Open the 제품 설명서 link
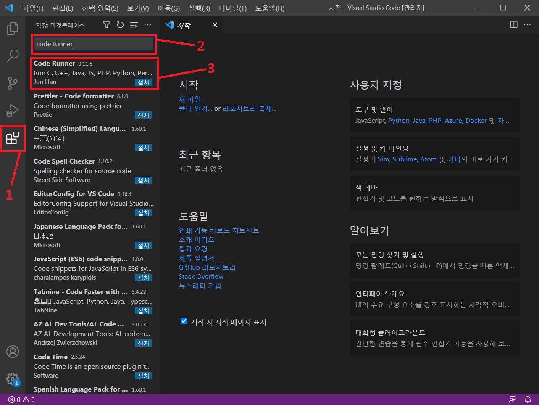The height and width of the screenshot is (405, 539). click(197, 258)
